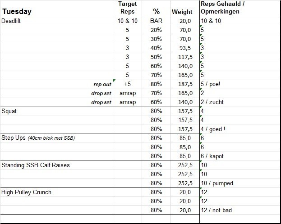Select the Tuesday header cell
Screen dimensions: 281x224
tap(18, 12)
